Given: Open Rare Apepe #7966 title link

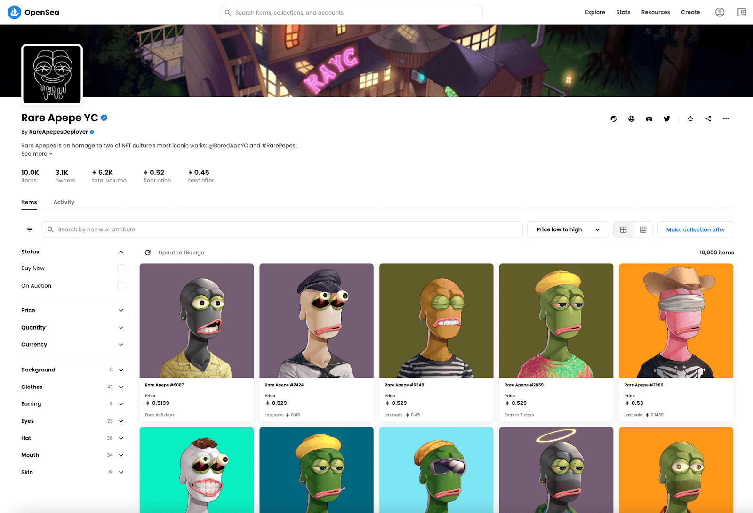Looking at the screenshot, I should click(x=644, y=385).
